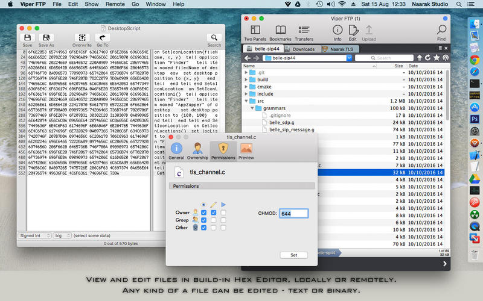This screenshot has width=483, height=301.
Task: Click the Edit toolbar icon in Viper FTP window
Action: pos(353,30)
